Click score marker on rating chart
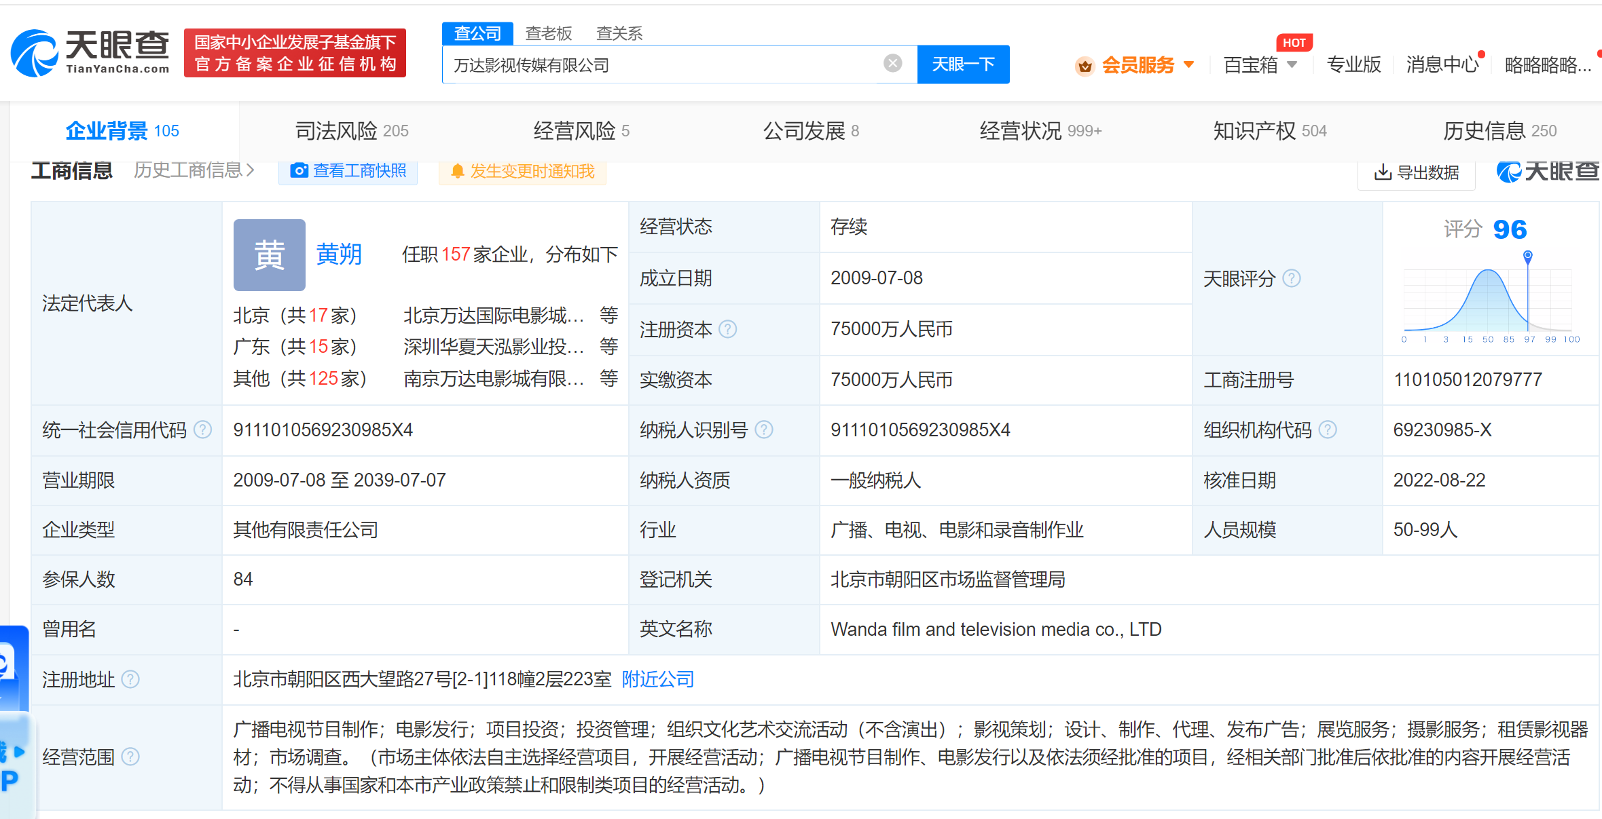The image size is (1602, 819). (x=1527, y=256)
